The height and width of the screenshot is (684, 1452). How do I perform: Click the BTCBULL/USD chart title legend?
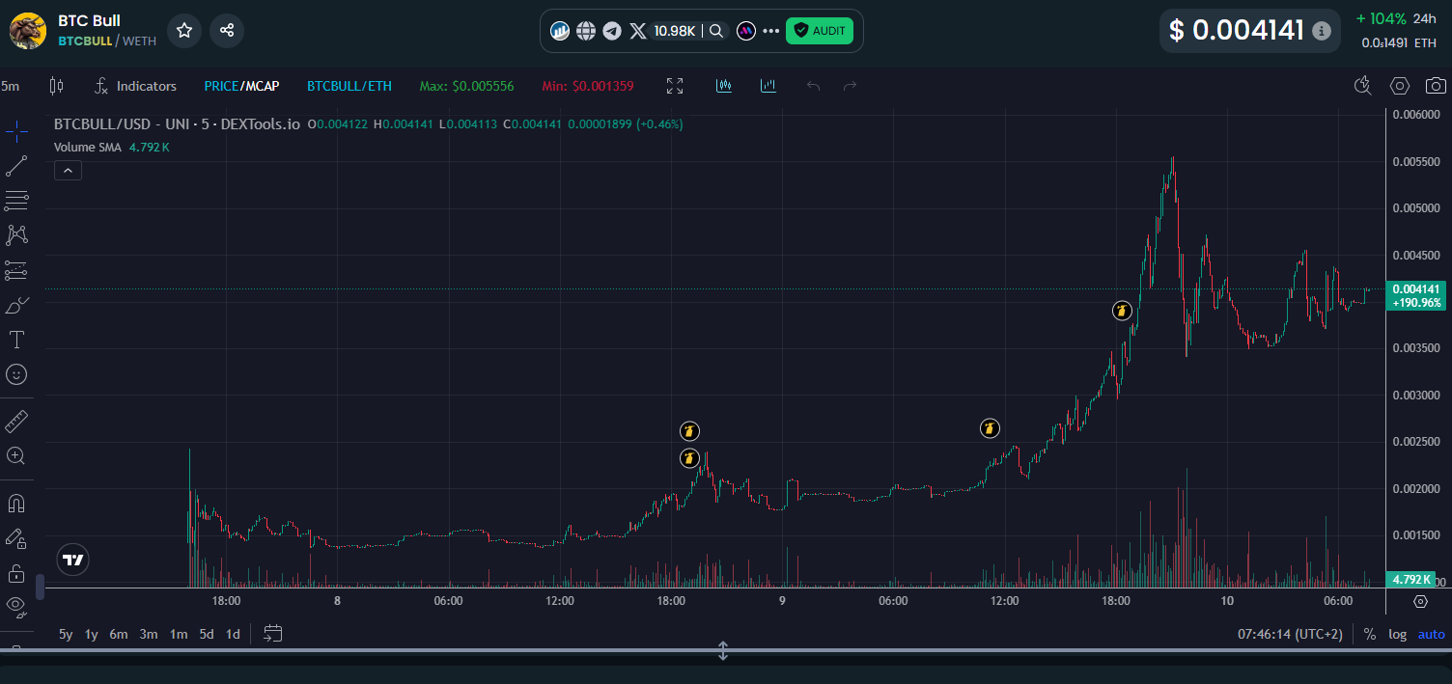[177, 124]
